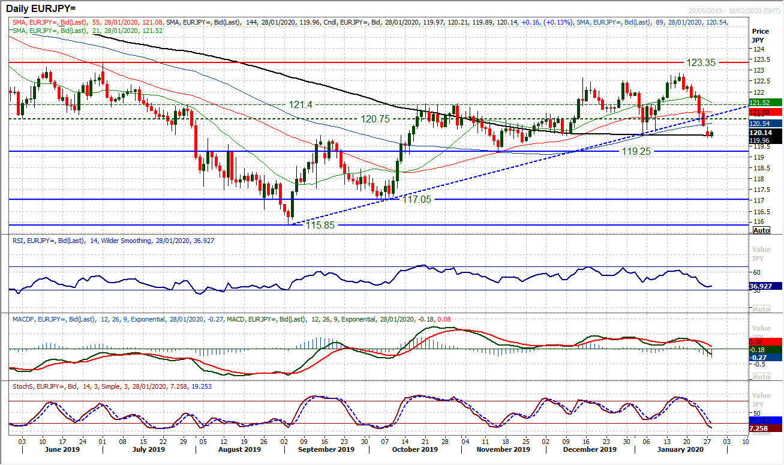This screenshot has width=784, height=465.
Task: Click the 123.35 resistance level label
Action: [x=700, y=62]
